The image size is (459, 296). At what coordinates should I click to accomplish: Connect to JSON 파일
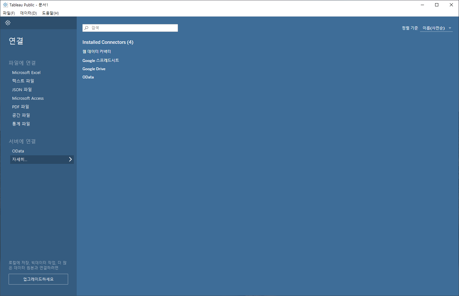(x=22, y=90)
